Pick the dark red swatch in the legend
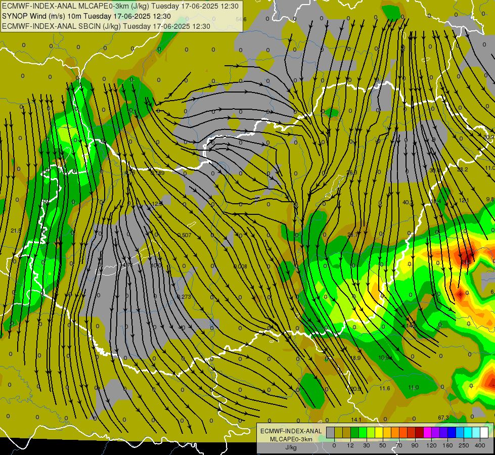 [420, 432]
